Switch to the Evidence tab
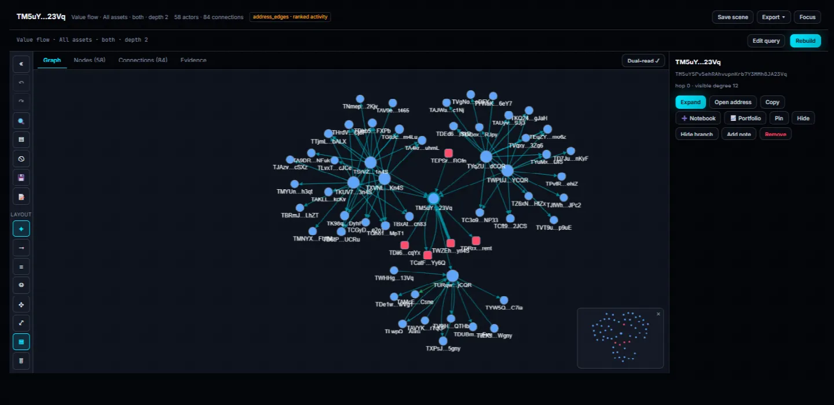The image size is (834, 405). (x=193, y=60)
